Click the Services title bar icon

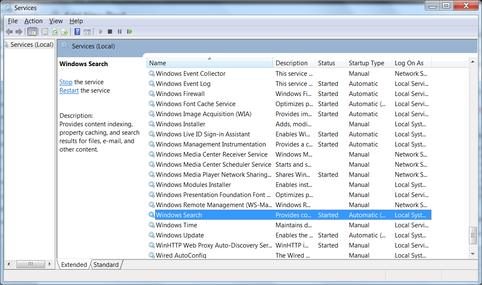pyautogui.click(x=8, y=8)
